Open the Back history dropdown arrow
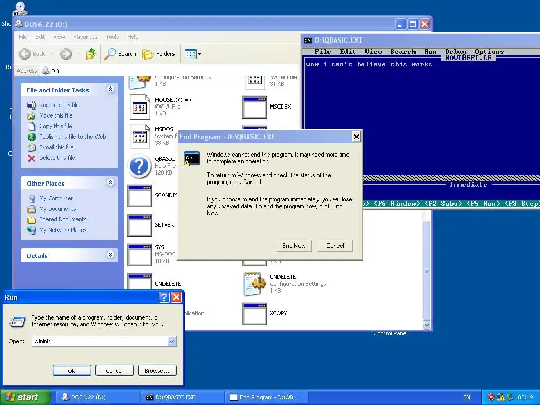This screenshot has height=405, width=540. click(x=52, y=54)
